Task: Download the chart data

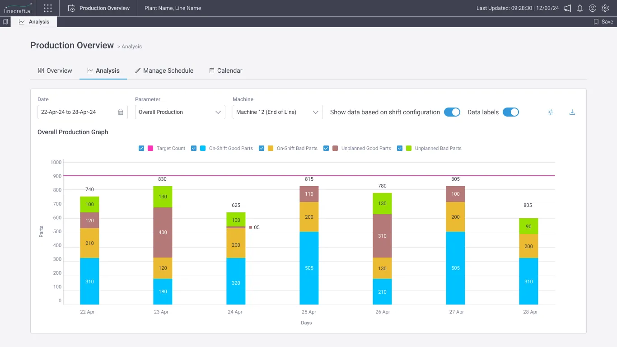Action: 572,112
